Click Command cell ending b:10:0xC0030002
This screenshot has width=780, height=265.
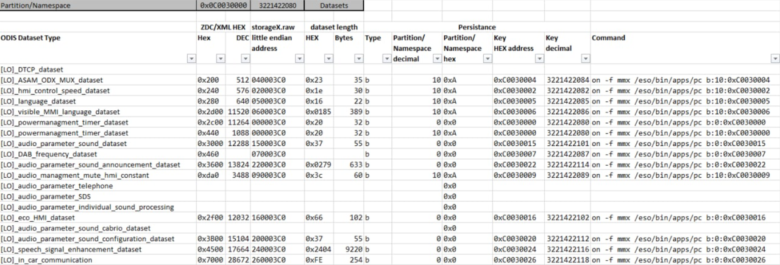click(686, 90)
